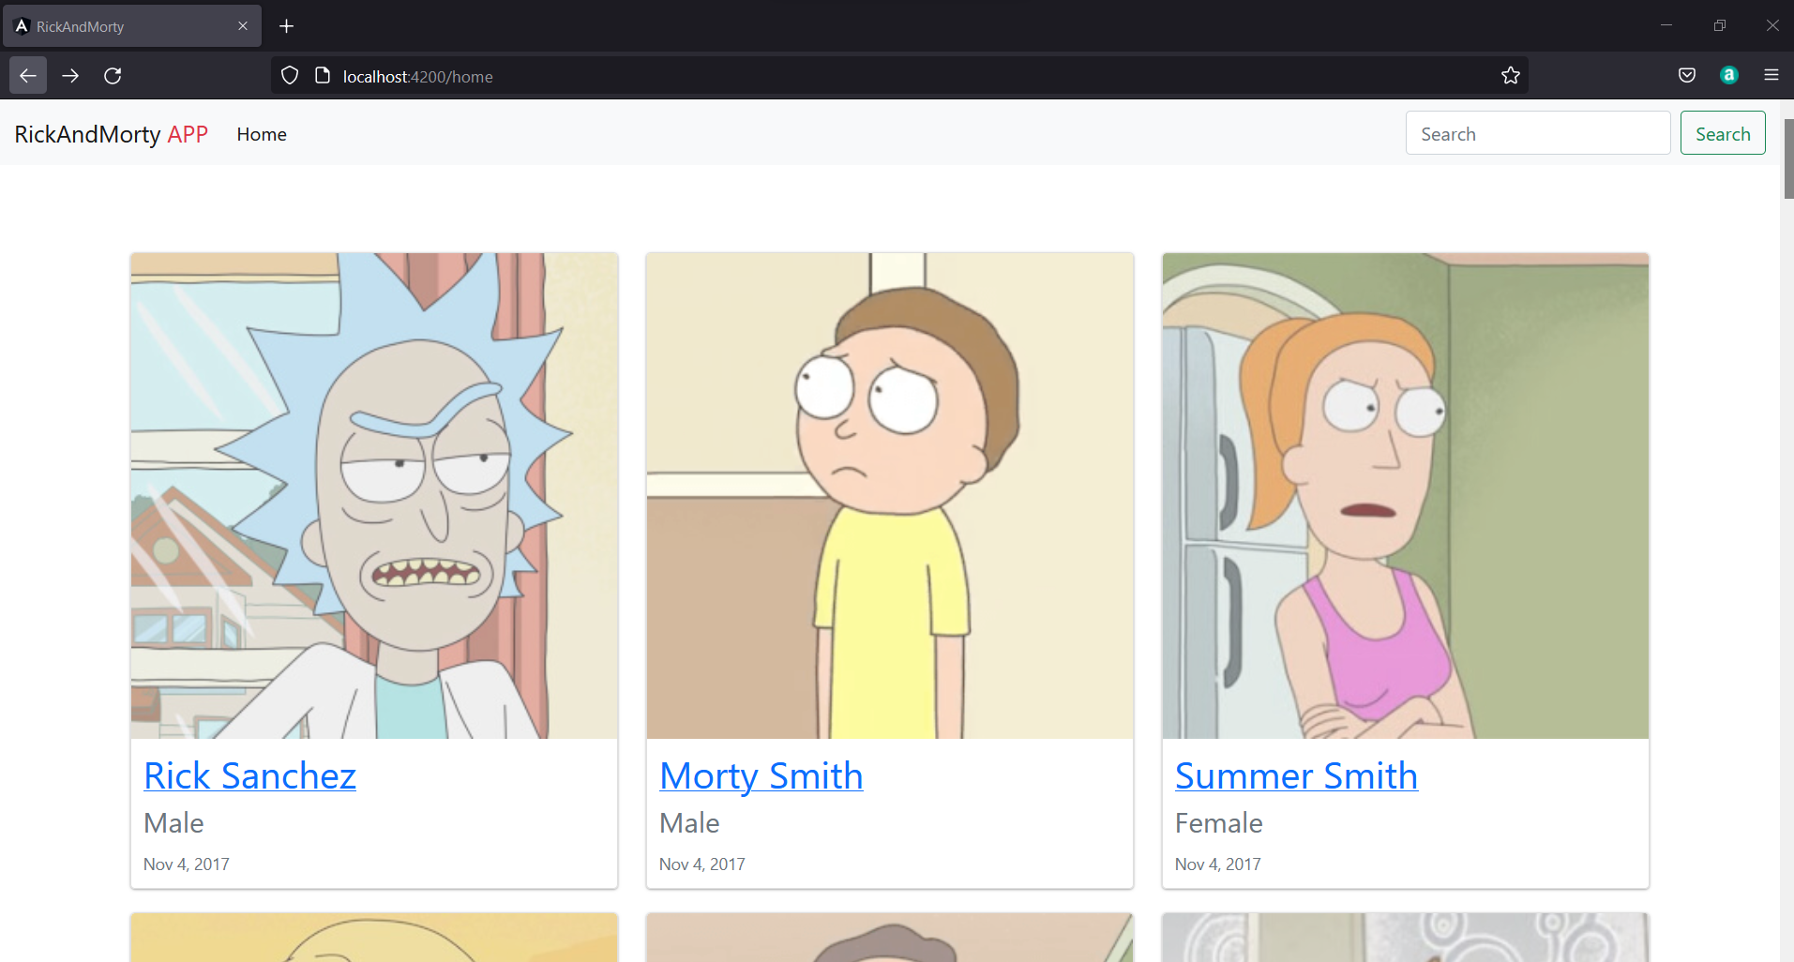Go forward with the browser forward arrow

coord(70,76)
